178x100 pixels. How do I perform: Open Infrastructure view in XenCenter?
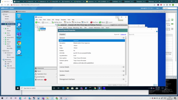(x=46, y=68)
